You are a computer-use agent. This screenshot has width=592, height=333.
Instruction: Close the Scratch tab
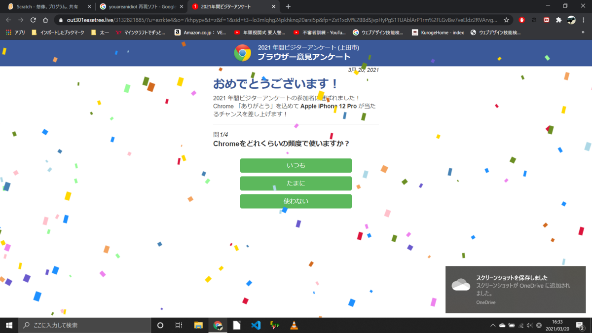point(89,6)
